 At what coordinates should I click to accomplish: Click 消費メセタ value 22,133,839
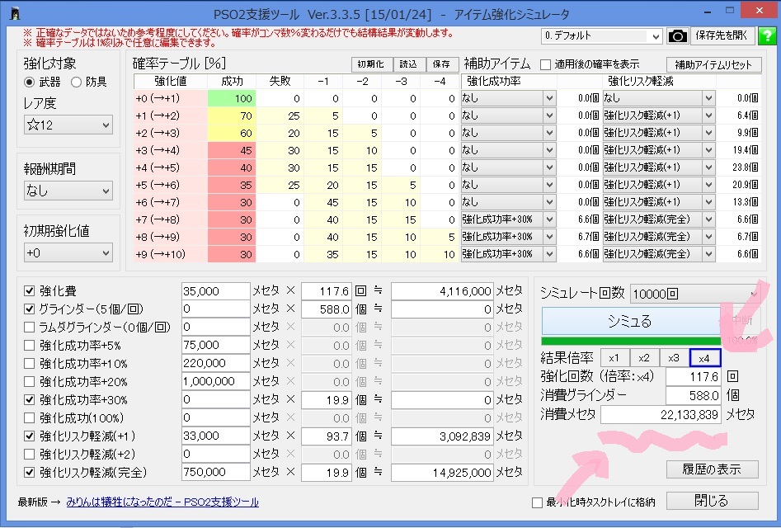[661, 414]
